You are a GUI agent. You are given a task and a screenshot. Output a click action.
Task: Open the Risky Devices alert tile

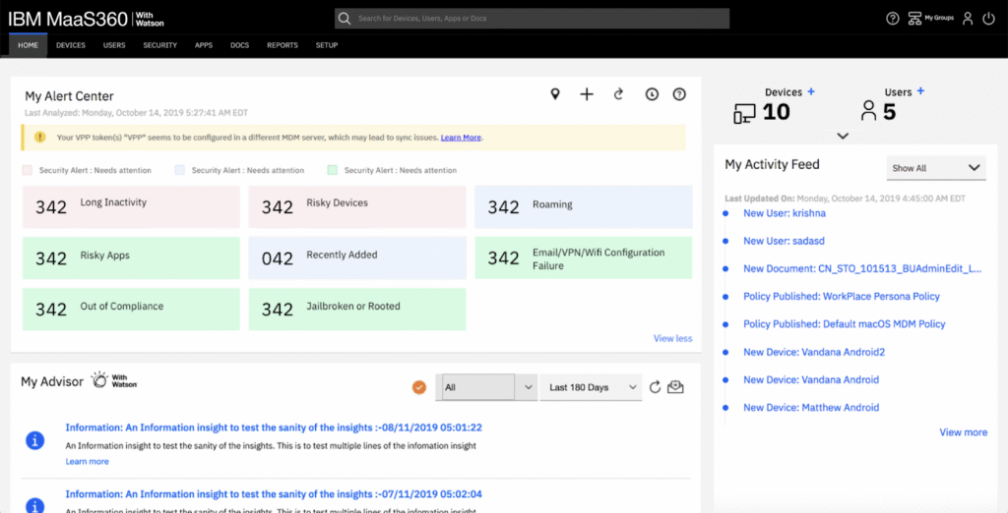[x=356, y=206]
